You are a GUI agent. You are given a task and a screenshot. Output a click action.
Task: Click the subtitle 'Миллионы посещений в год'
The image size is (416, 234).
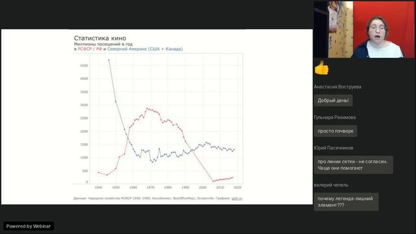[x=103, y=44]
